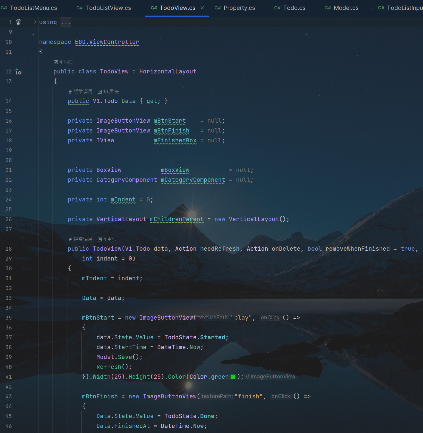Viewport: 423px width, 433px height.
Task: Click the flame icon beside '经常调用' above line 14
Action: [x=70, y=92]
